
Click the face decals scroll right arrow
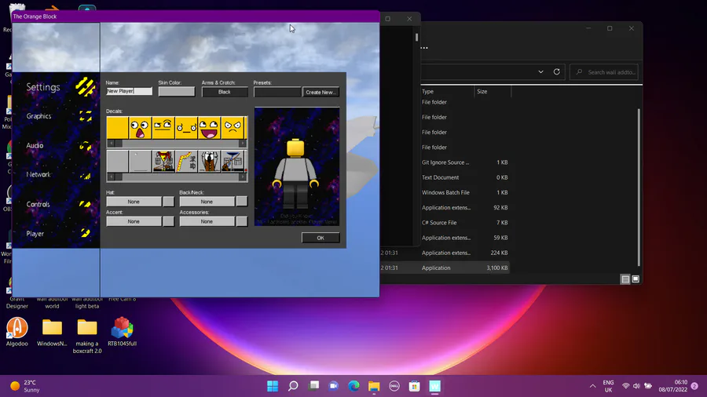point(243,143)
